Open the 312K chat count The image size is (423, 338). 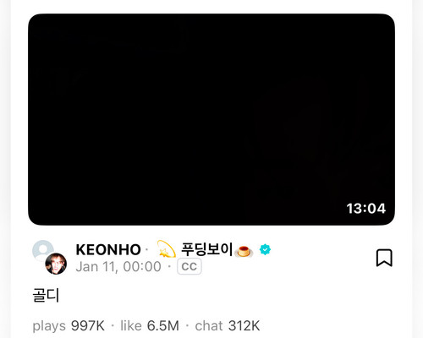pos(244,326)
